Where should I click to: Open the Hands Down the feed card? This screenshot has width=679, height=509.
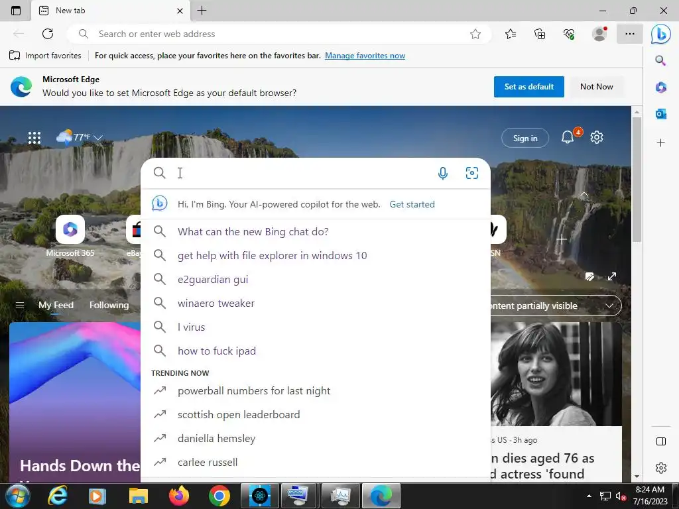tap(75, 402)
